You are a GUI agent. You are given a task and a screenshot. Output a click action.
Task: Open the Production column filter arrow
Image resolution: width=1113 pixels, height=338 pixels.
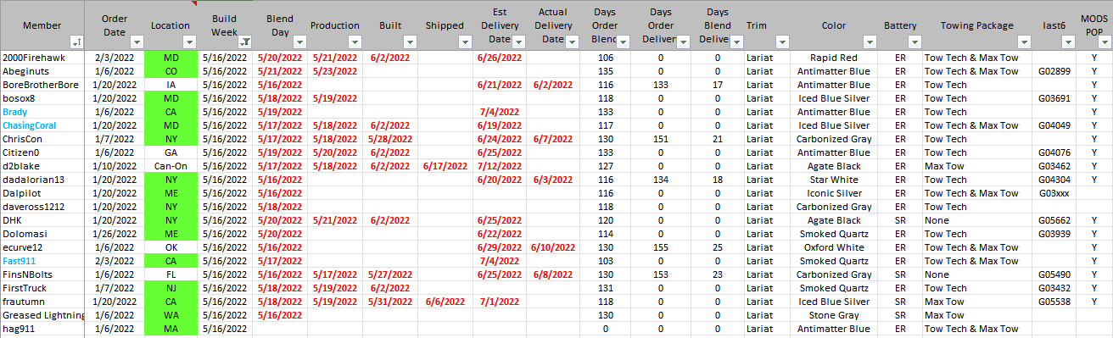pyautogui.click(x=355, y=42)
